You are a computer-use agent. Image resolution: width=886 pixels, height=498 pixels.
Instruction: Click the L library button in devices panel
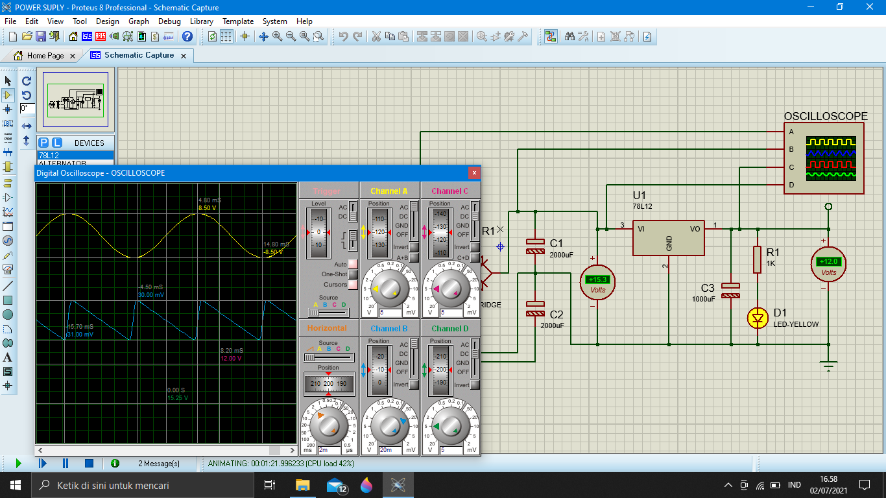(56, 143)
